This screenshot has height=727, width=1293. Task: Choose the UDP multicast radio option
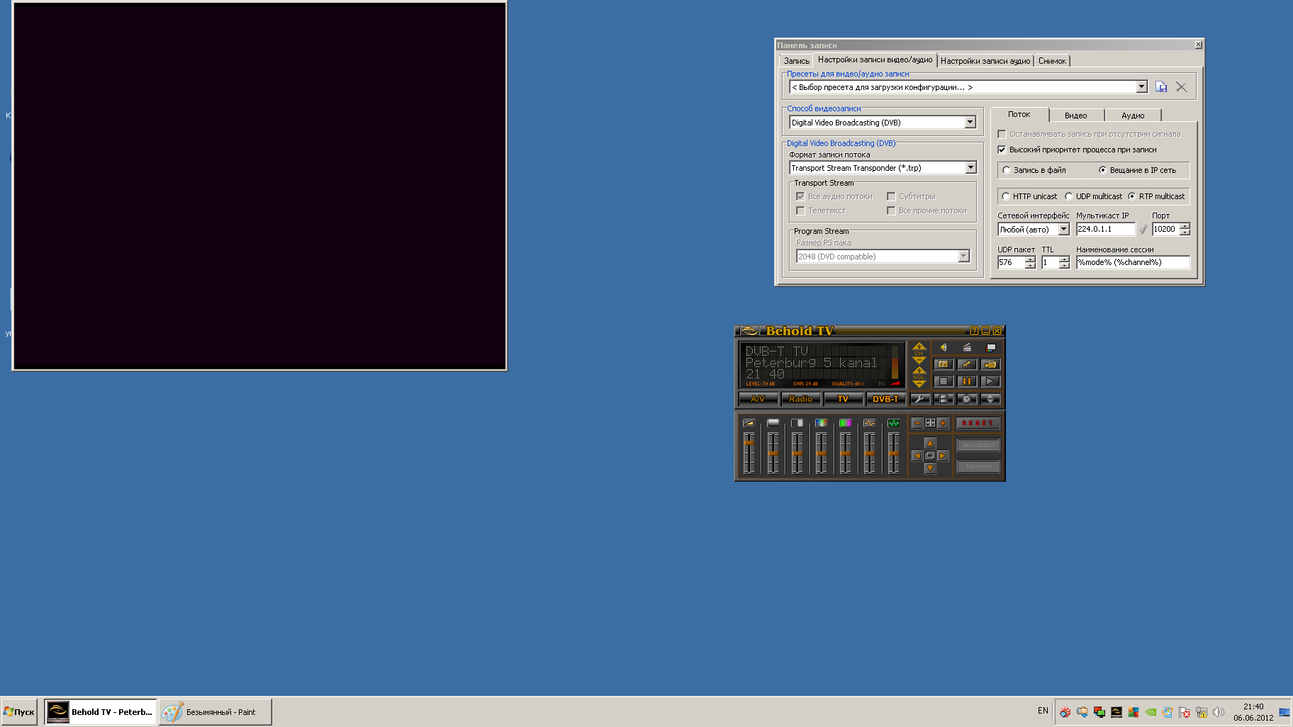[x=1068, y=196]
